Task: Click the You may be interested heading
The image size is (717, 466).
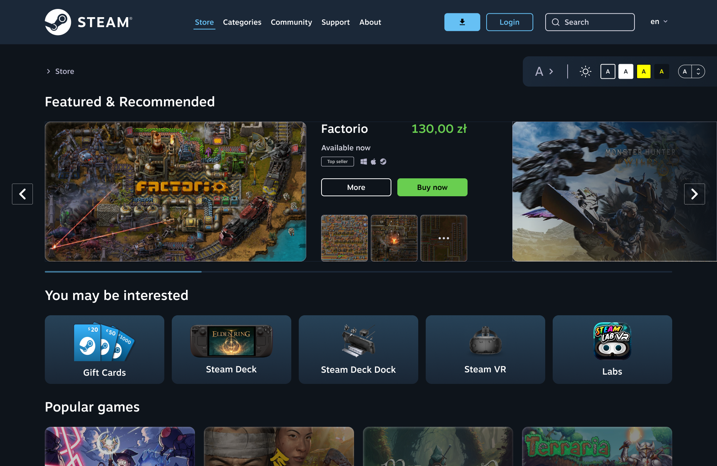Action: pyautogui.click(x=117, y=295)
